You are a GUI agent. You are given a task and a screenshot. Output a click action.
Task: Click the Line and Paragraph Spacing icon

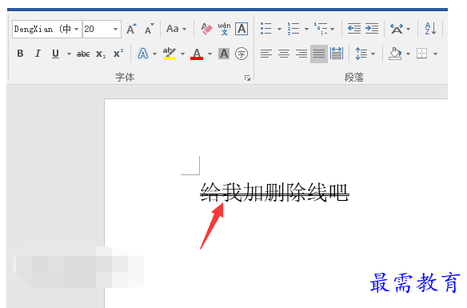[361, 54]
